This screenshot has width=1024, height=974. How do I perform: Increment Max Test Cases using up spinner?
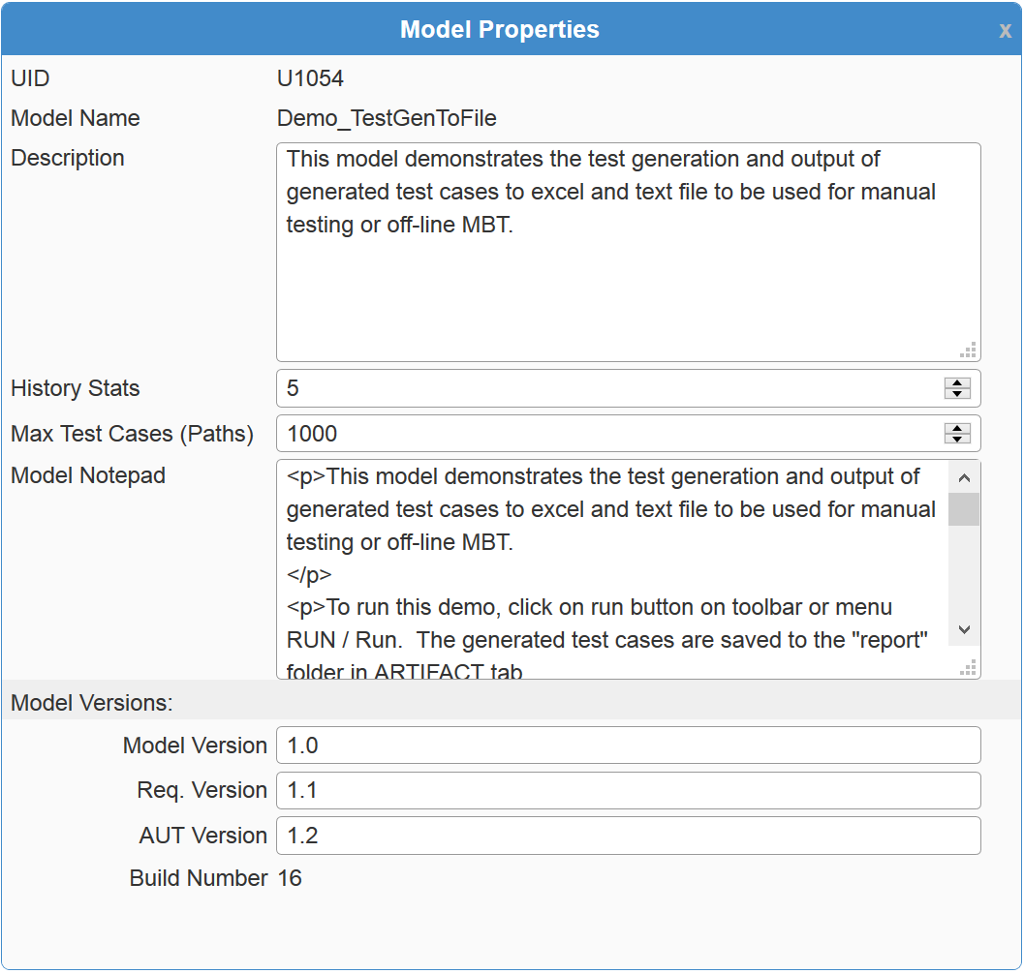point(957,429)
